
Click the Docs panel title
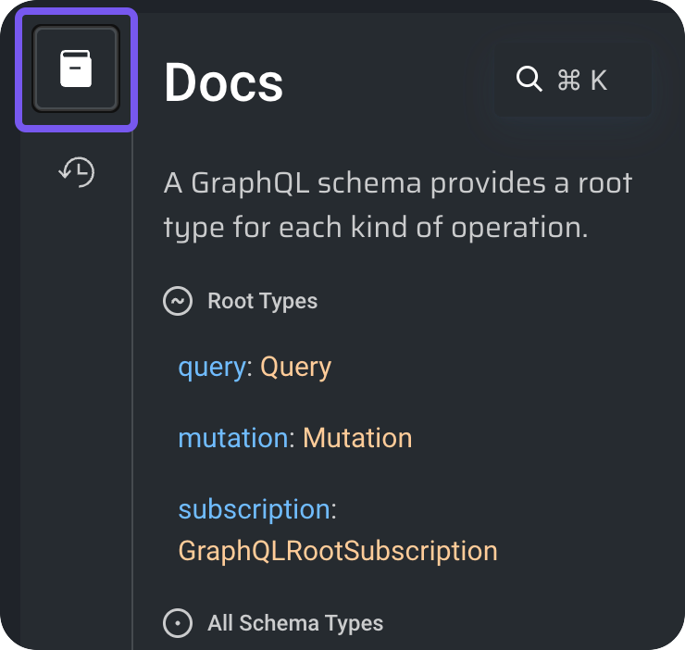pos(223,83)
